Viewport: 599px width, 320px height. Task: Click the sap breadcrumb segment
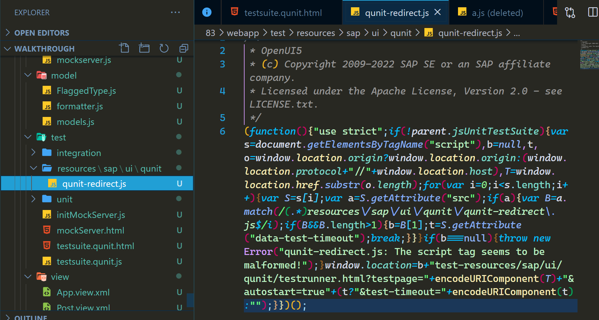point(353,33)
